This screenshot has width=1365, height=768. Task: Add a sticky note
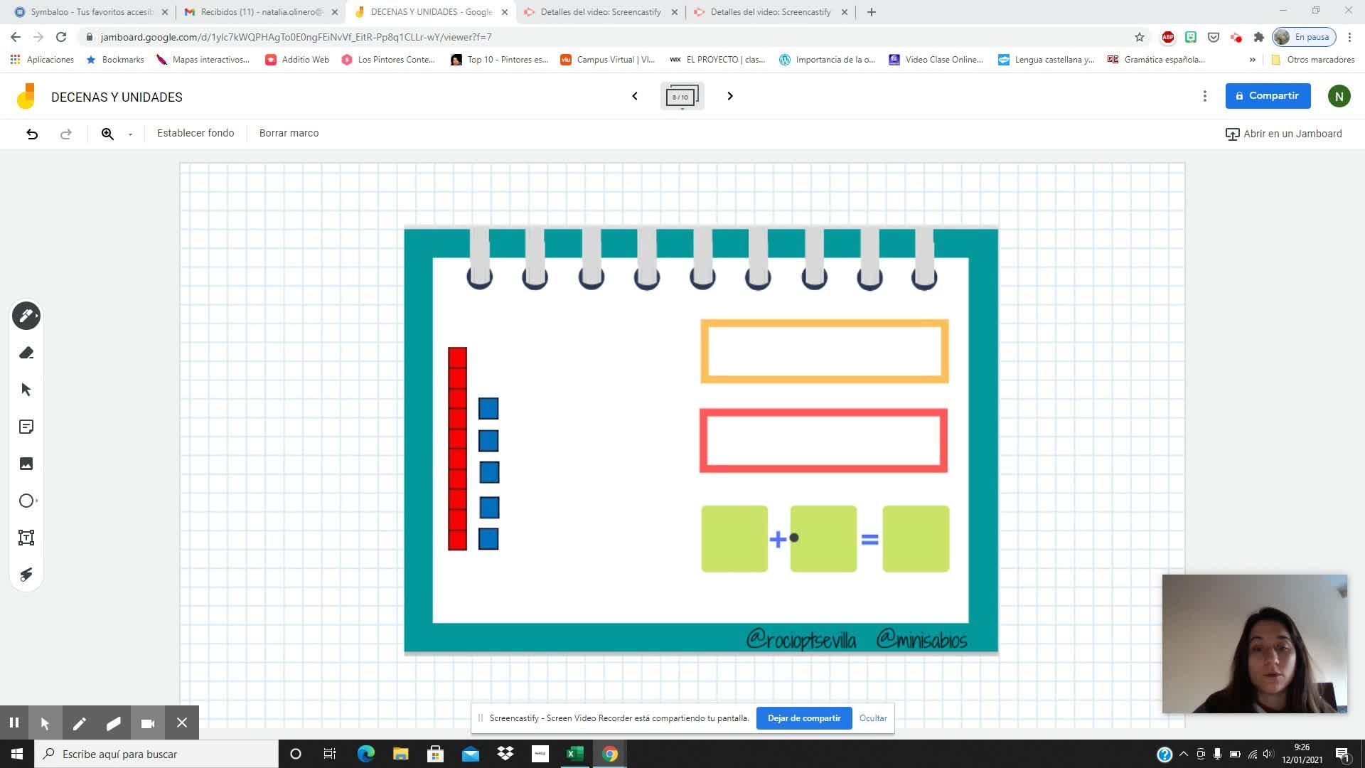(26, 427)
